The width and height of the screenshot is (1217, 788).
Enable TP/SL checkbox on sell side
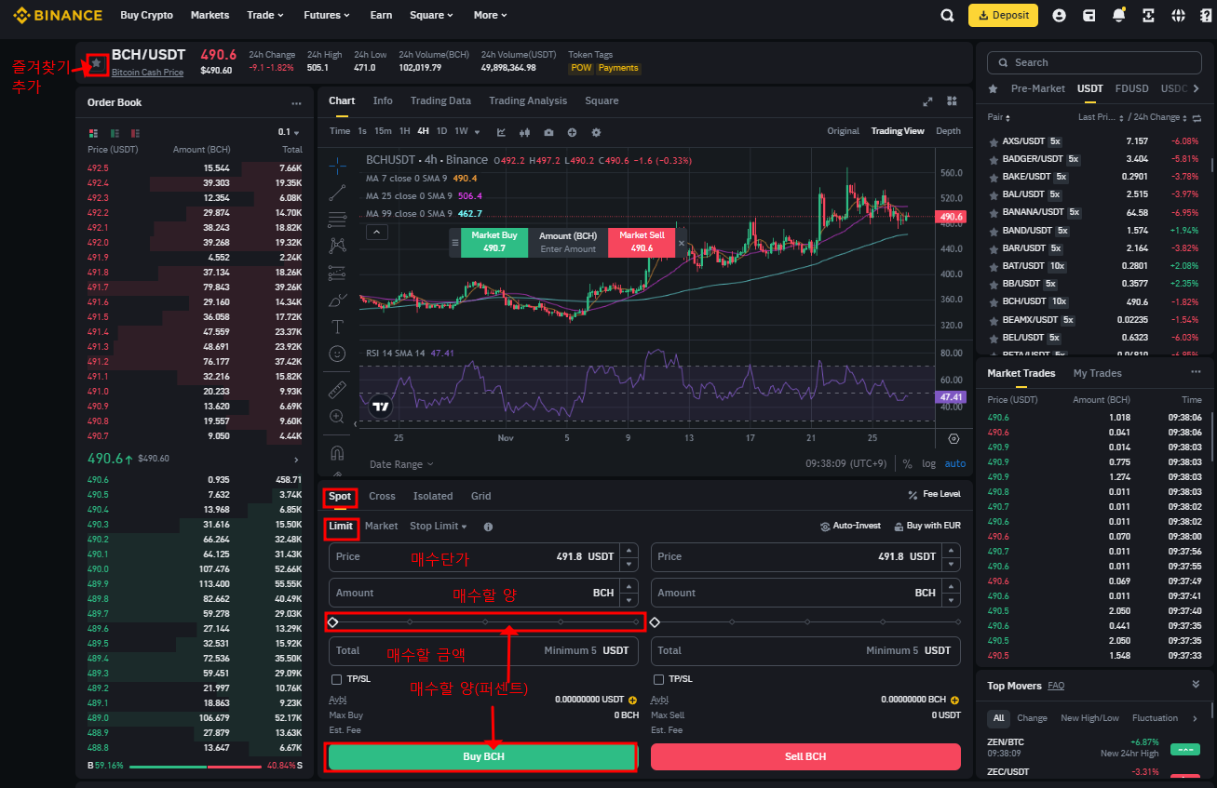(658, 679)
